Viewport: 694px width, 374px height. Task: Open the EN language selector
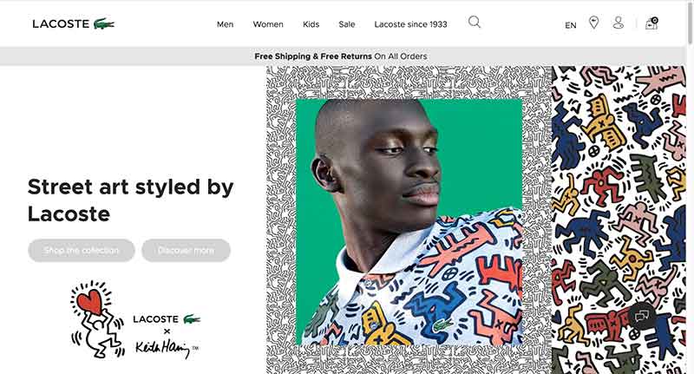(571, 25)
